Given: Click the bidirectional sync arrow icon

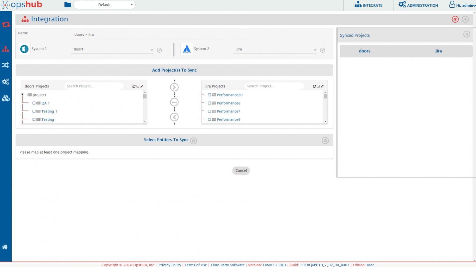Looking at the screenshot, I should pyautogui.click(x=174, y=102).
